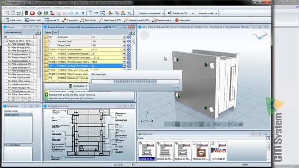This screenshot has width=299, height=168.
Task: Select the first Korpus do fo... thumbnail
Action: [x=147, y=151]
